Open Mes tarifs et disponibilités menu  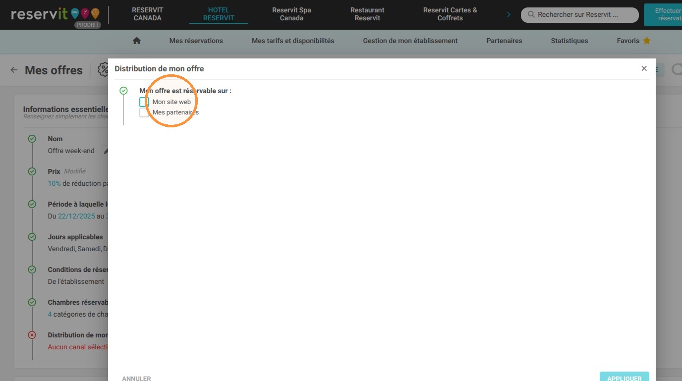click(x=293, y=41)
